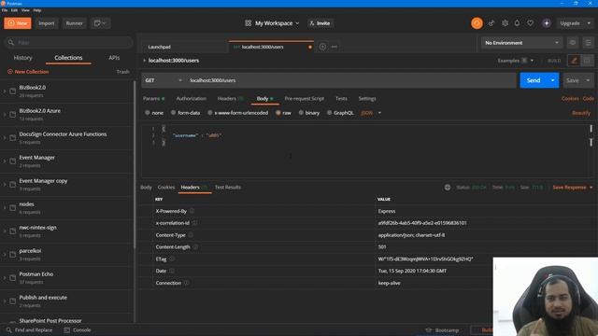Open the No Environment dropdown
The height and width of the screenshot is (336, 598).
pyautogui.click(x=521, y=43)
